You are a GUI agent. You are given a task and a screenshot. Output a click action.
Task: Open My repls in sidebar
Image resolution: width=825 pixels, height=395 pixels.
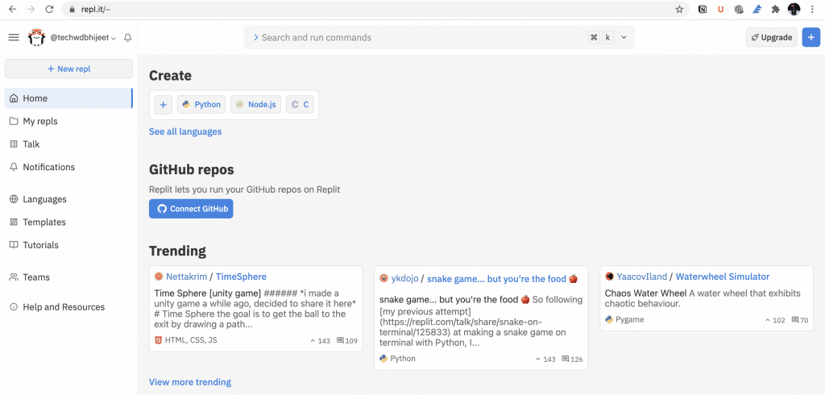[68, 121]
